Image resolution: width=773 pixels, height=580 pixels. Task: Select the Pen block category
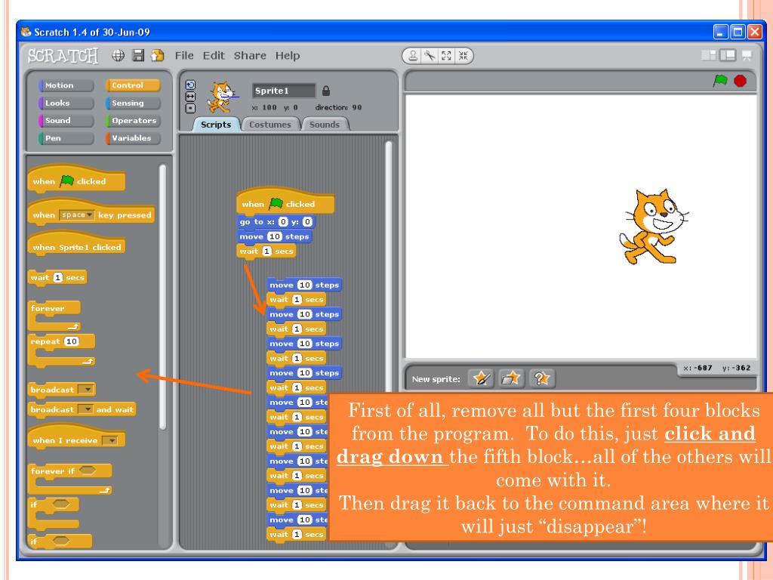66,138
